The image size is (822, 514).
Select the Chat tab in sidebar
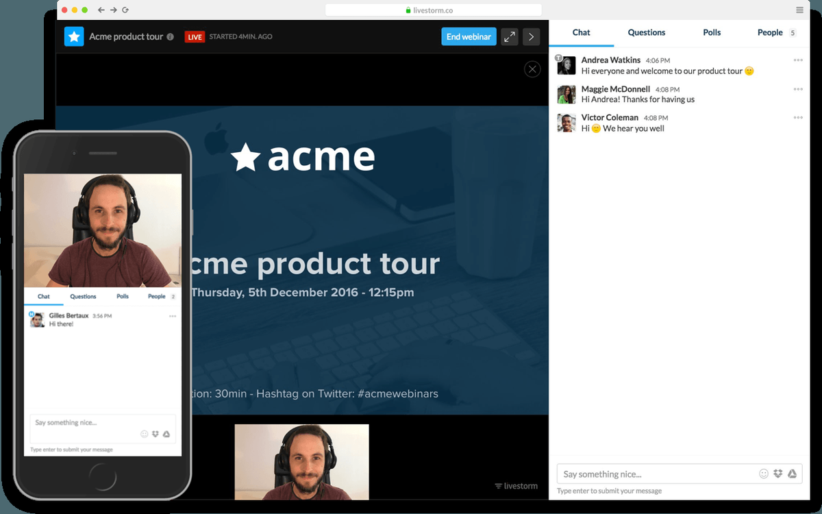click(581, 32)
